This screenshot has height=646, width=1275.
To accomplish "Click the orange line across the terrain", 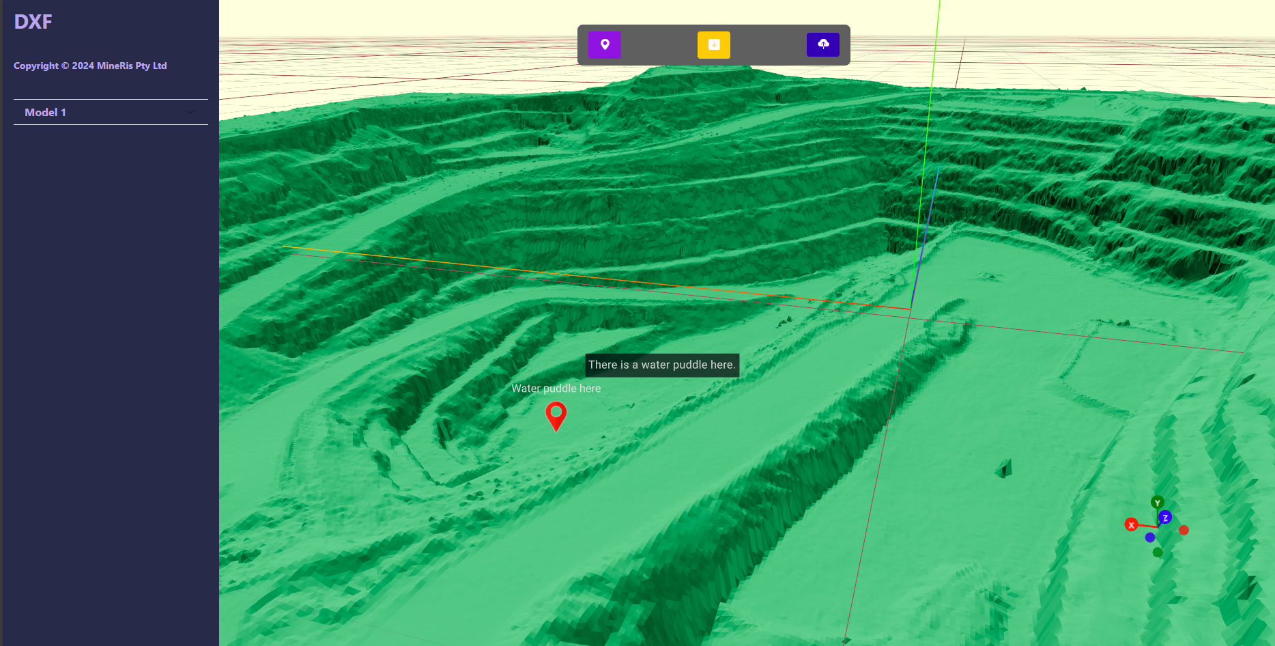I will (546, 272).
